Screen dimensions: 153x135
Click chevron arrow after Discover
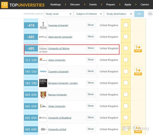85,5
